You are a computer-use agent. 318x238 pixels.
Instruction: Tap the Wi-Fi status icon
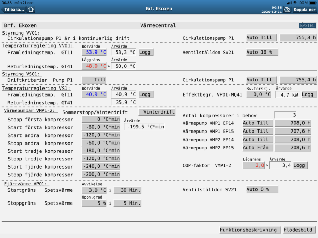coord(295,2)
